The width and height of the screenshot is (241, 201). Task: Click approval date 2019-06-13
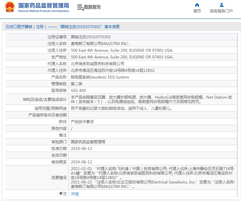pyautogui.click(x=81, y=149)
